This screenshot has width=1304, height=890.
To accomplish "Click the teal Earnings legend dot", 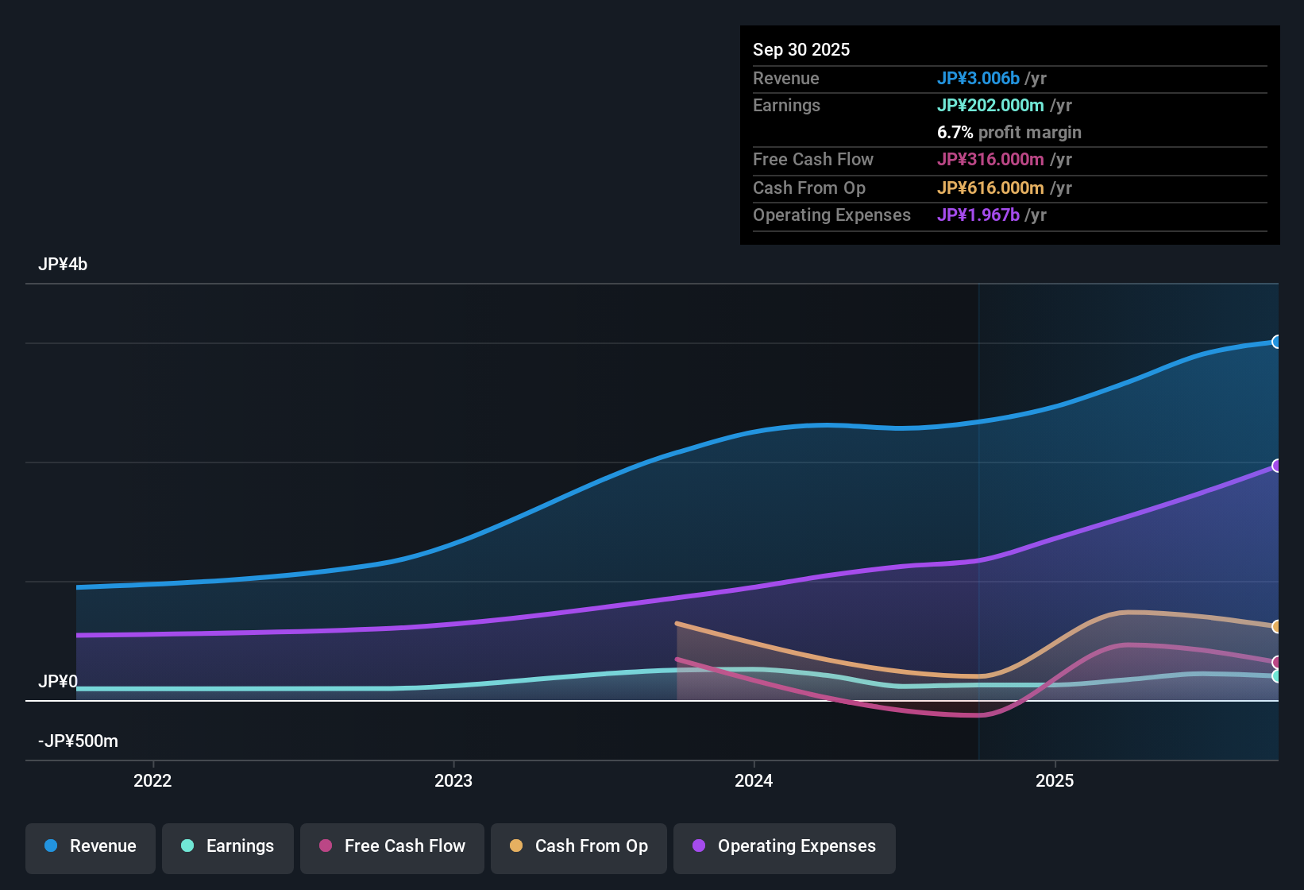I will (187, 846).
